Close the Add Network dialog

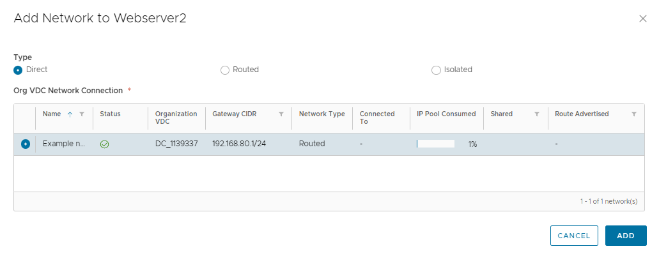(x=642, y=19)
